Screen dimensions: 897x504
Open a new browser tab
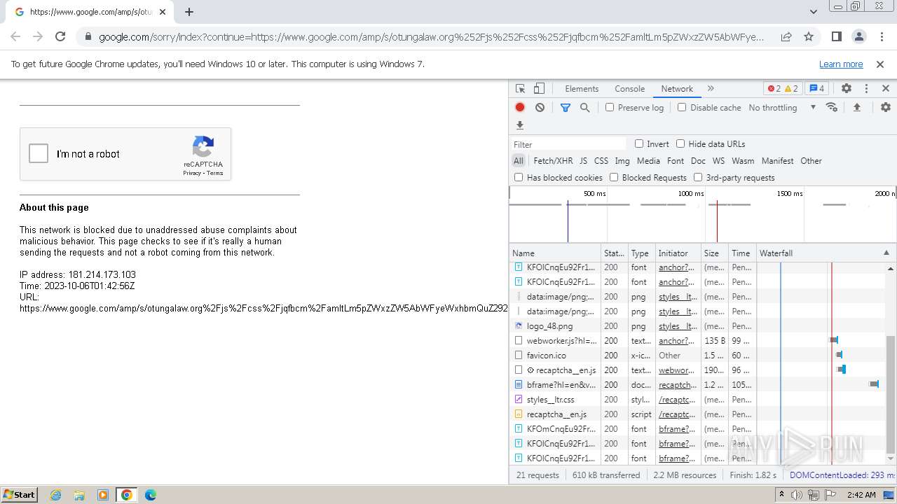pos(189,12)
